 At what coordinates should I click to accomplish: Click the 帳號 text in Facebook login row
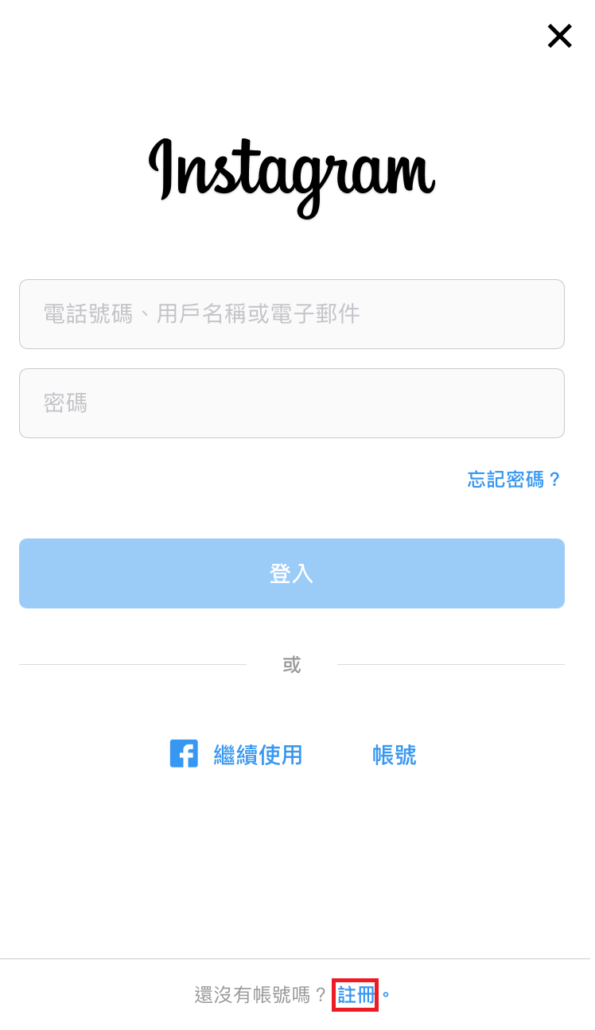point(394,755)
